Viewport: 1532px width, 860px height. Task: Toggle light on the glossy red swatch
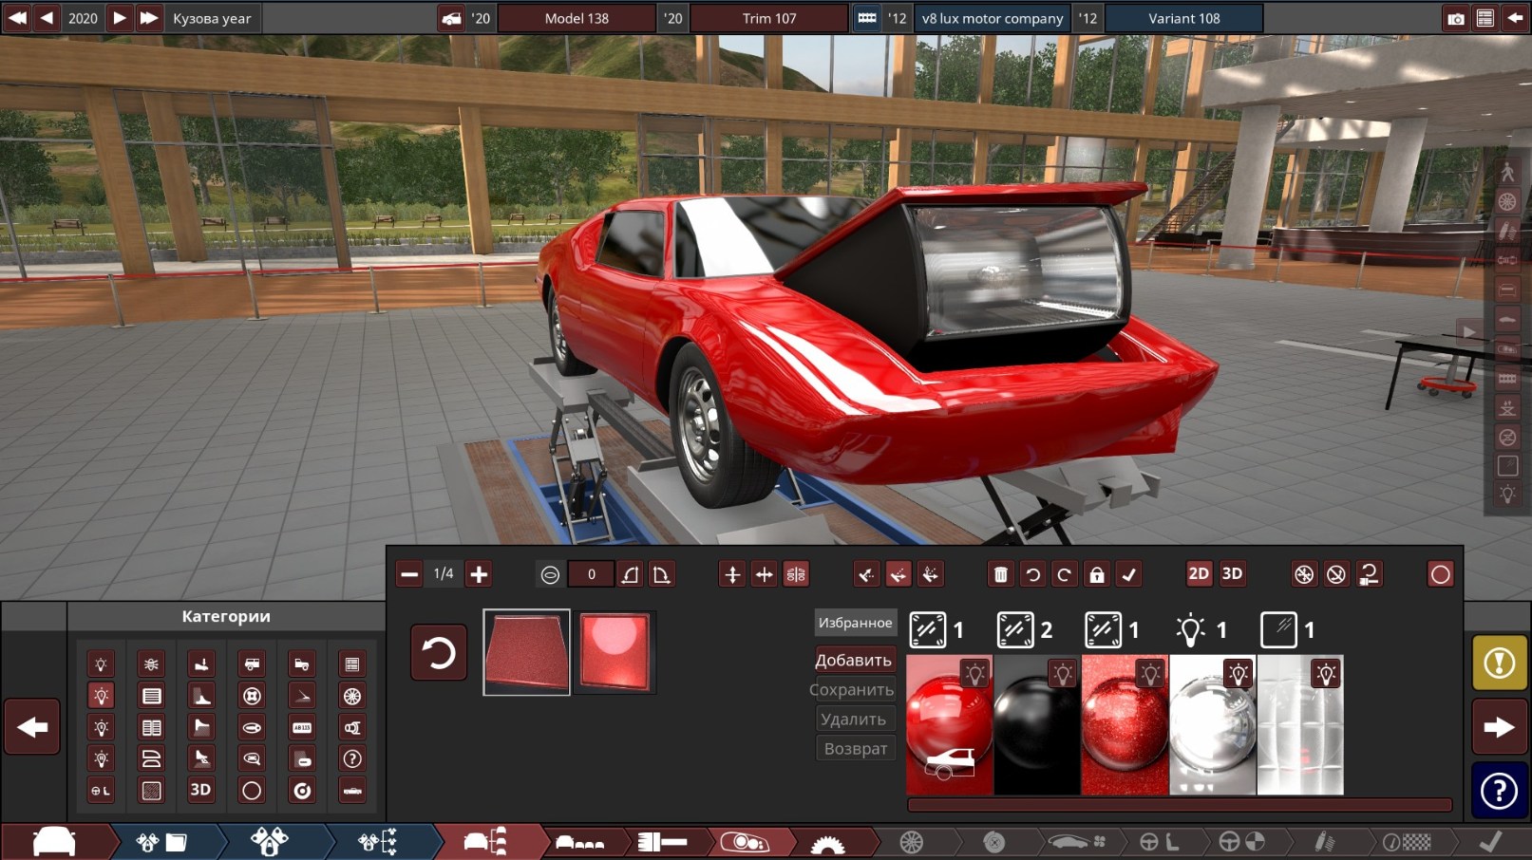[974, 674]
